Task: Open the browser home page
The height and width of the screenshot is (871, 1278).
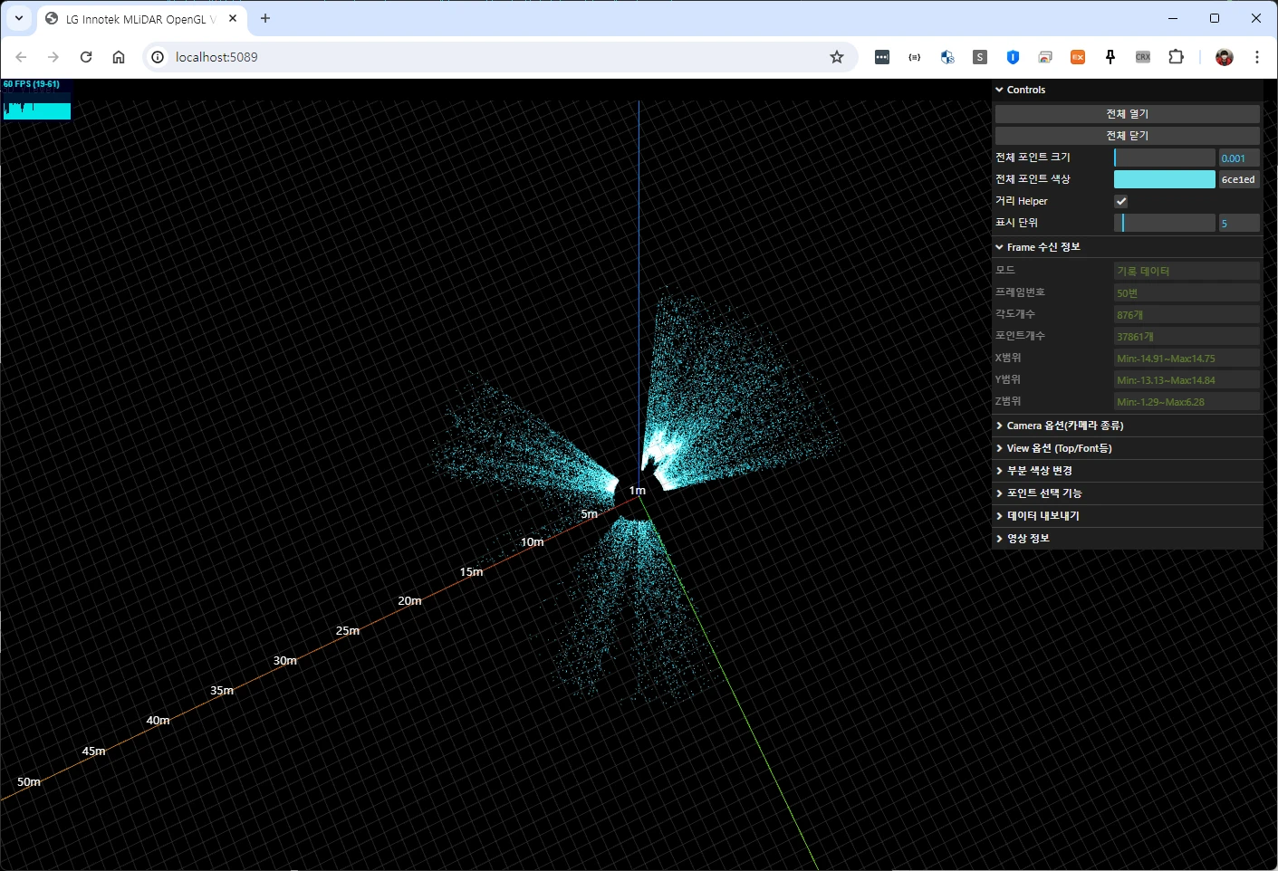Action: 119,57
